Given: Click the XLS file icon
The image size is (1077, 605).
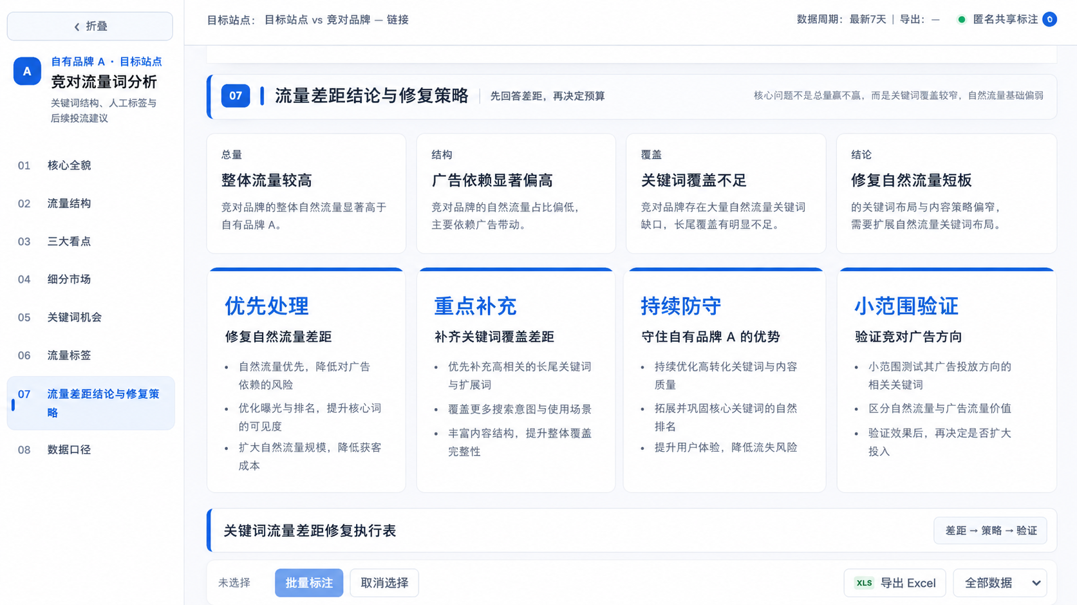Looking at the screenshot, I should coord(864,583).
